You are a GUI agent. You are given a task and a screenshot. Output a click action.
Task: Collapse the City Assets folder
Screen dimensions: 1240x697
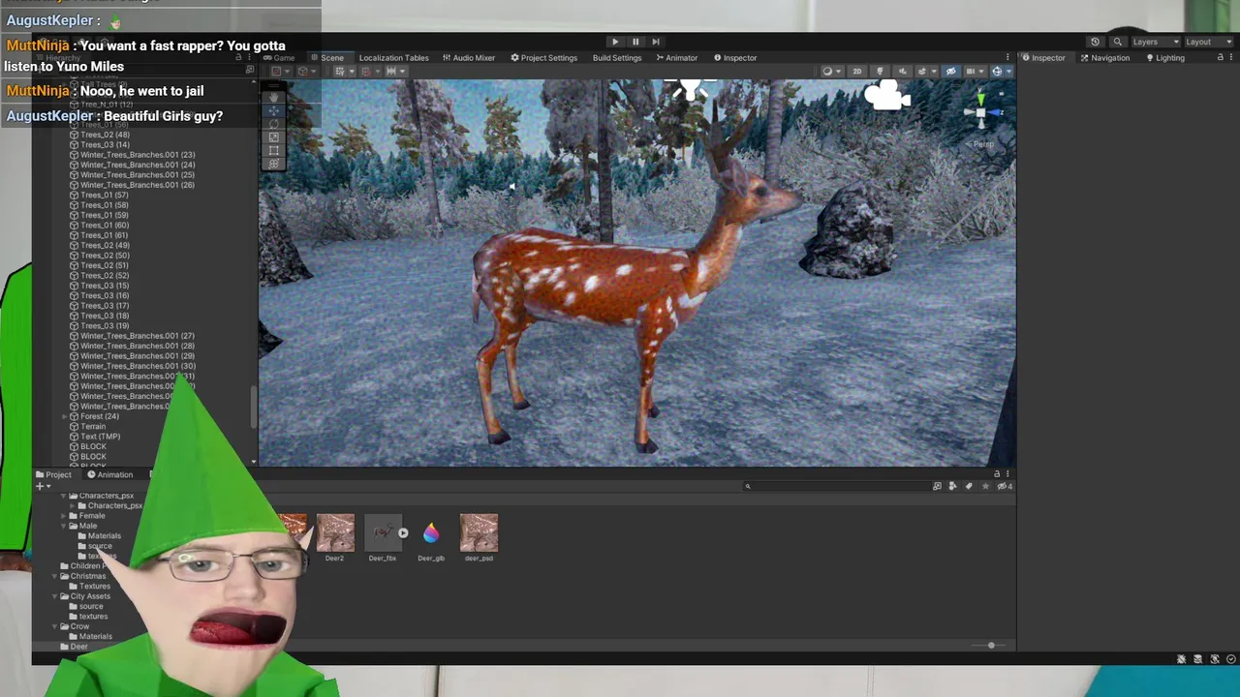click(x=55, y=596)
